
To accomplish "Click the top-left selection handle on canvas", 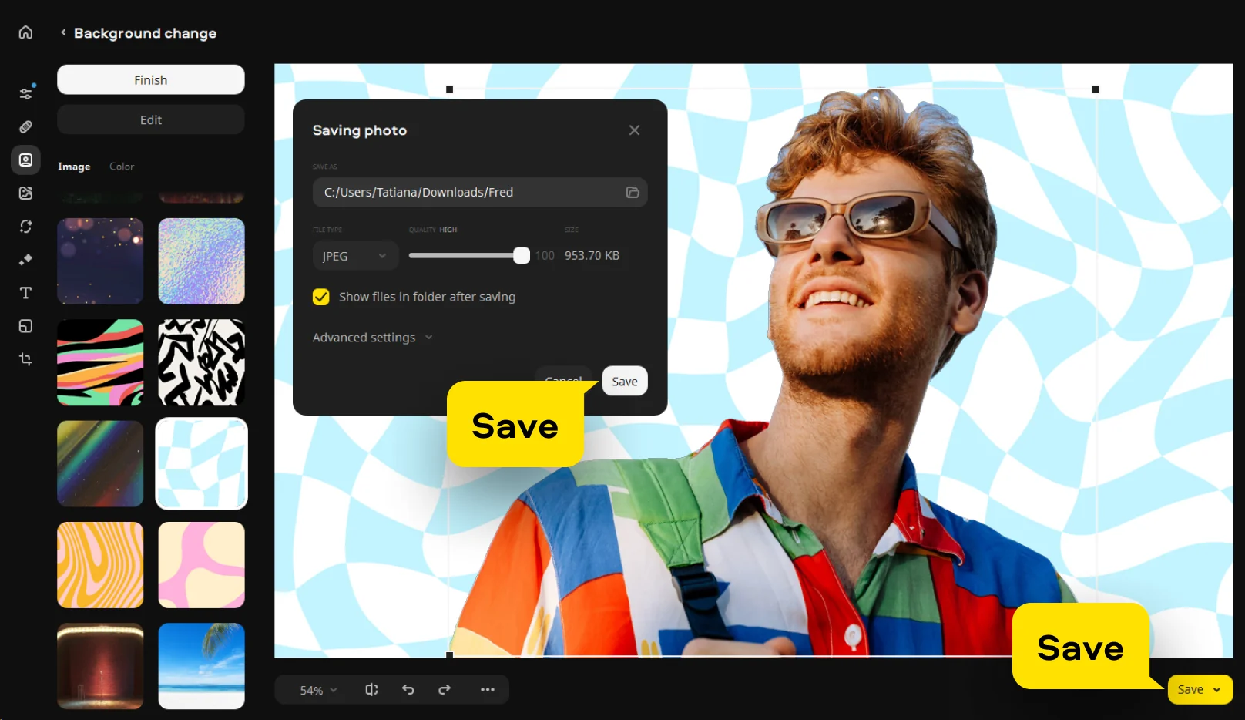I will pos(450,89).
